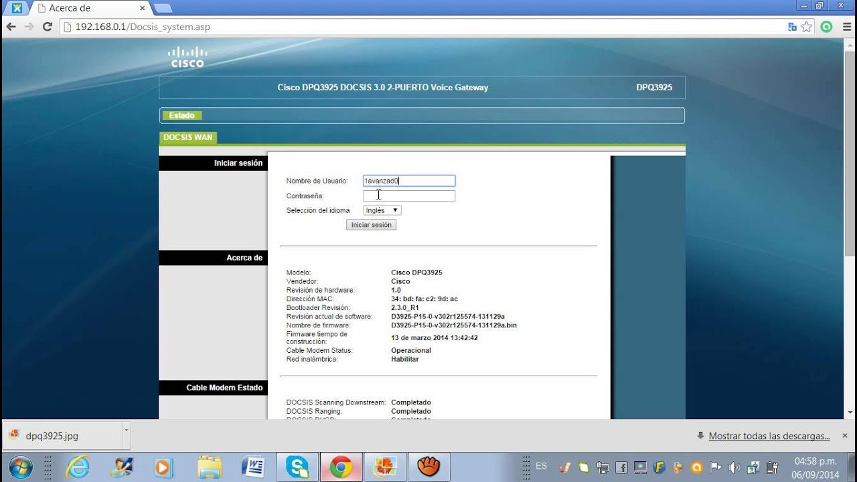Open the translate page icon in the address bar
The image size is (857, 482).
tap(792, 27)
